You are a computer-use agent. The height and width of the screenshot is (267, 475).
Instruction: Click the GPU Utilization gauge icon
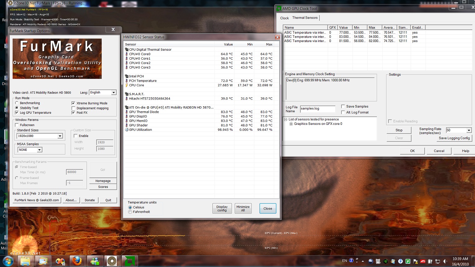click(x=126, y=130)
